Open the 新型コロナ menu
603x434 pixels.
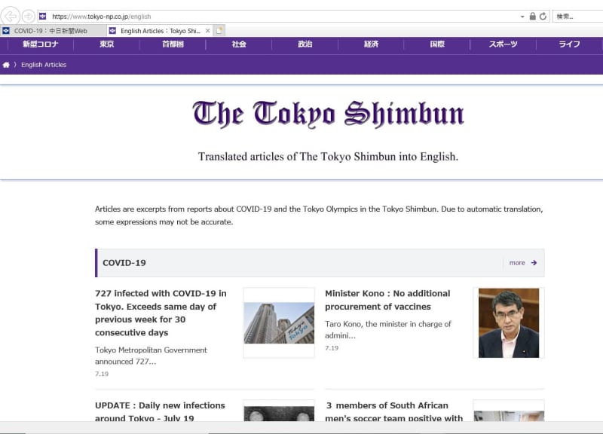pyautogui.click(x=41, y=44)
